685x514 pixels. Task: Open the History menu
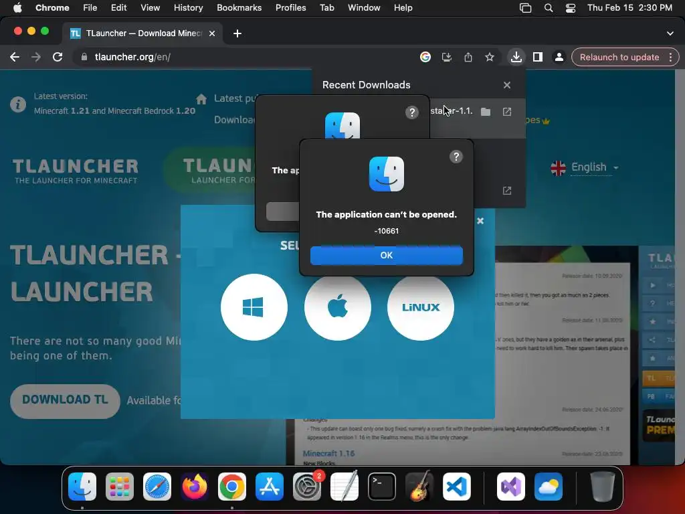click(x=188, y=8)
